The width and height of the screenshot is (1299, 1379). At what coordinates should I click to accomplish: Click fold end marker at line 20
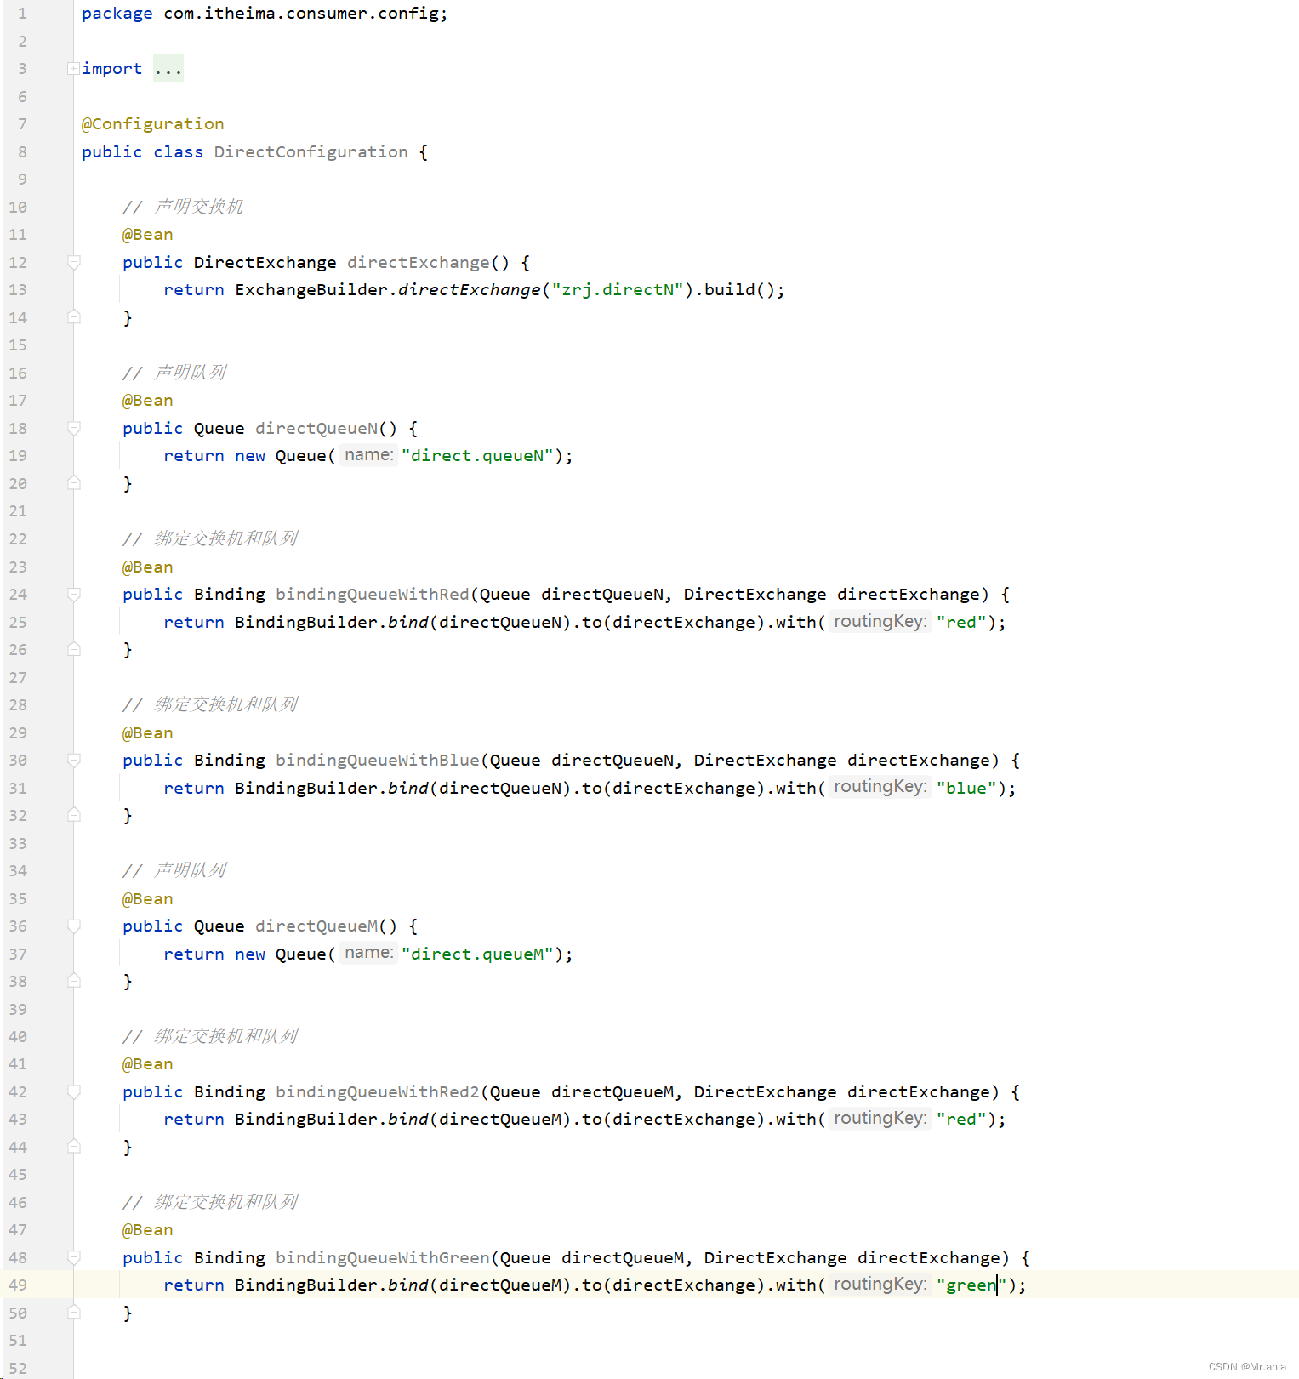coord(74,483)
